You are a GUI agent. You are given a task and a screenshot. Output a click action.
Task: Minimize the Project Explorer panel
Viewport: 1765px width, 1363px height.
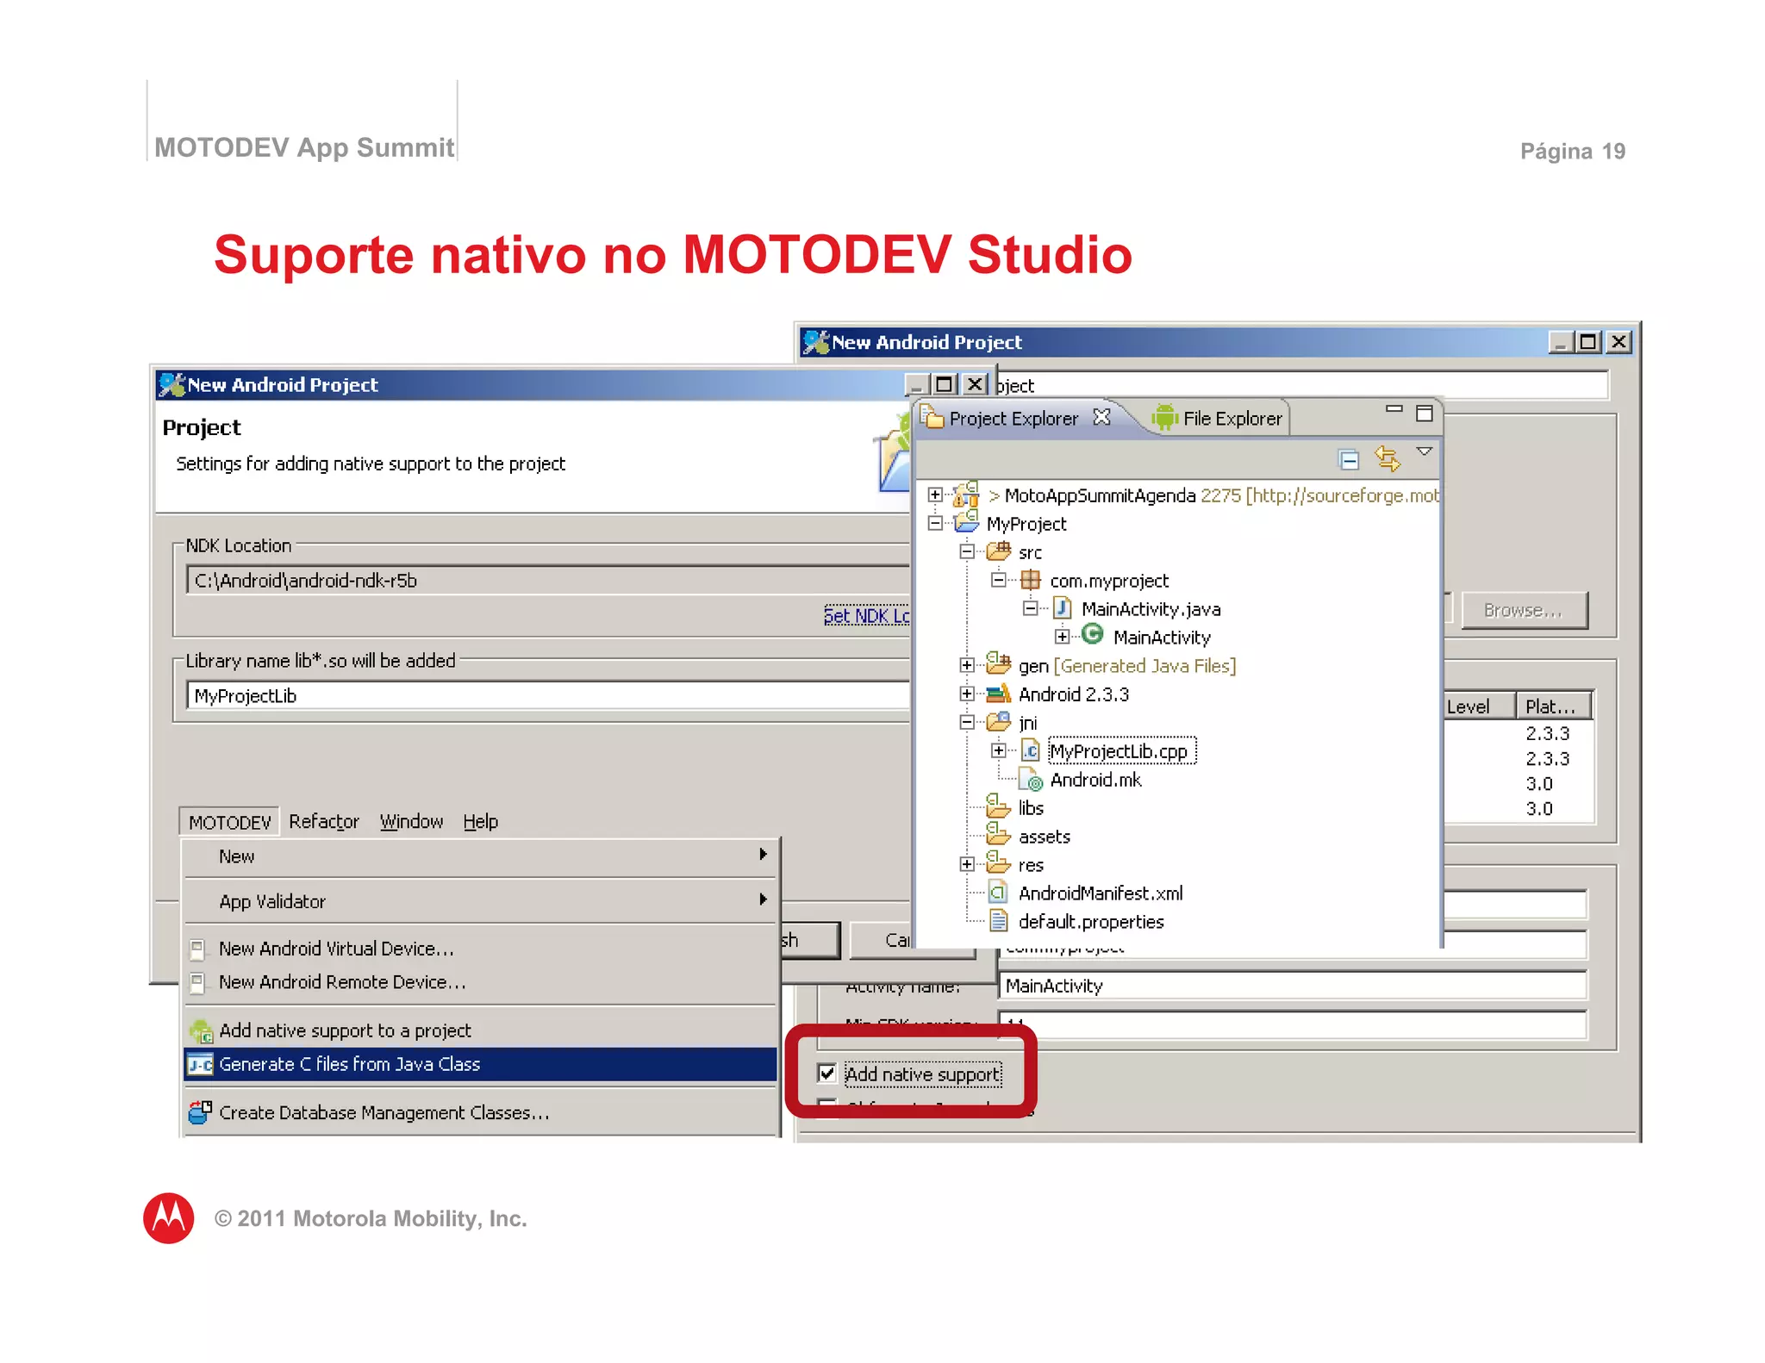[x=1394, y=410]
